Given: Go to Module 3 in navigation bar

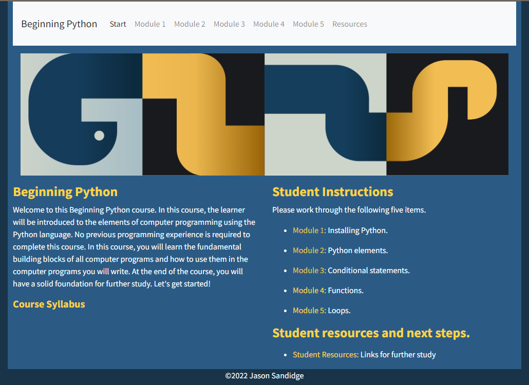Looking at the screenshot, I should coord(229,24).
